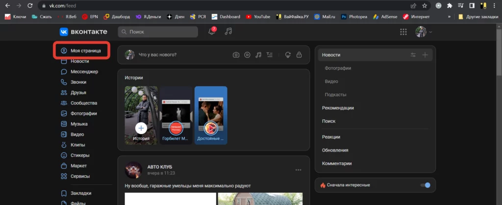Image resolution: width=502 pixels, height=205 pixels.
Task: Select Комментарии in right panel
Action: (337, 163)
